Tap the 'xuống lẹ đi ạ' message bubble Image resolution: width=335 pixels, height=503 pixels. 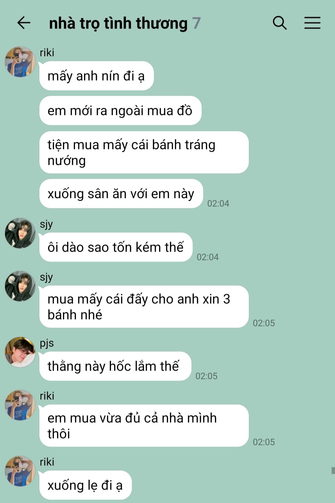[86, 485]
